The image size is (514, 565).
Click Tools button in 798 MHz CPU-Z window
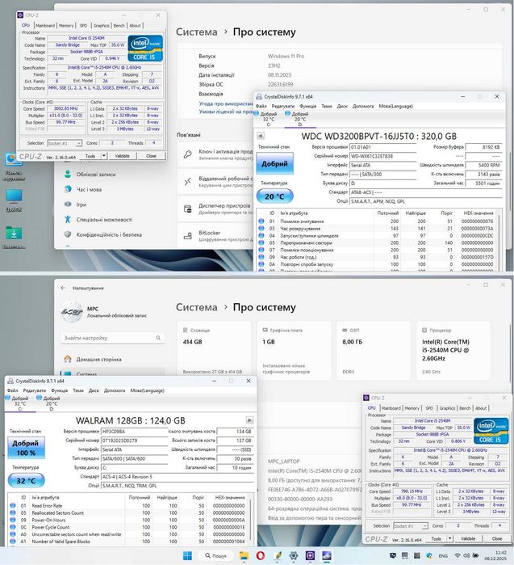436,538
